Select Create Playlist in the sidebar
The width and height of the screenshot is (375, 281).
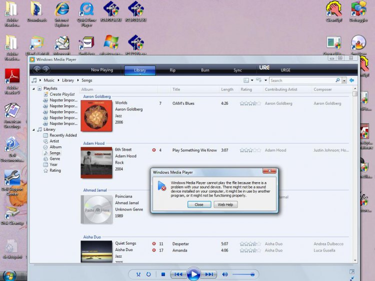(62, 94)
